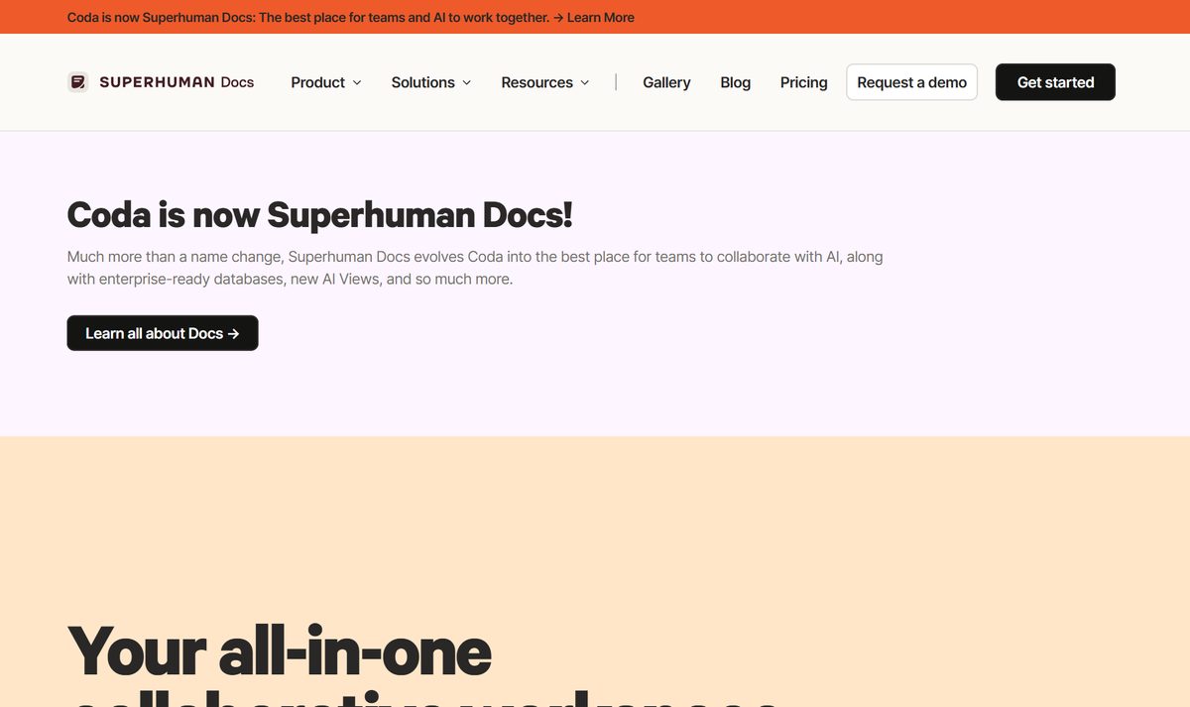The height and width of the screenshot is (707, 1190).
Task: Navigate to the Pricing page
Action: (803, 82)
